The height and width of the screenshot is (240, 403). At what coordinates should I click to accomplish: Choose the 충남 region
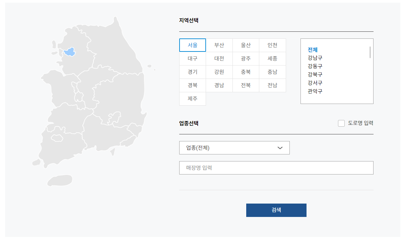tap(272, 72)
